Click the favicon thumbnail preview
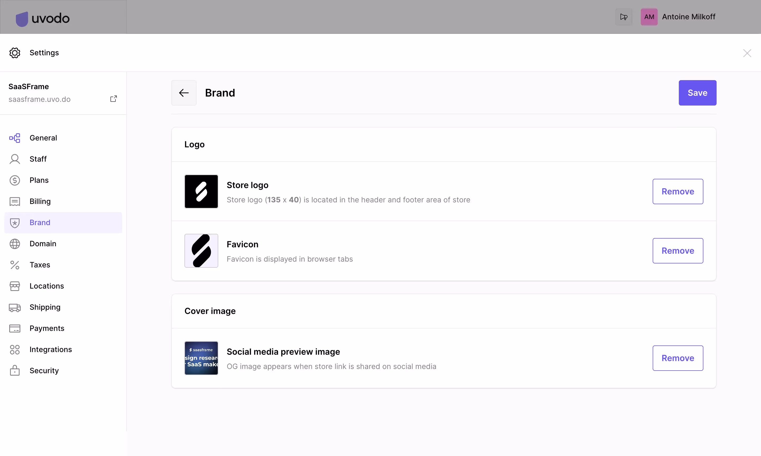 tap(201, 251)
